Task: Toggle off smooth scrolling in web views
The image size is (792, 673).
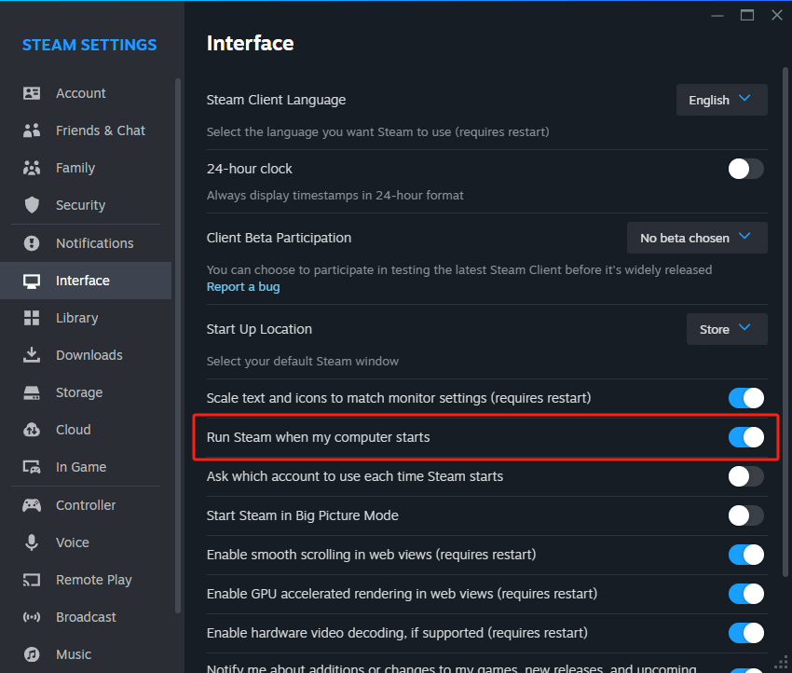Action: [745, 555]
